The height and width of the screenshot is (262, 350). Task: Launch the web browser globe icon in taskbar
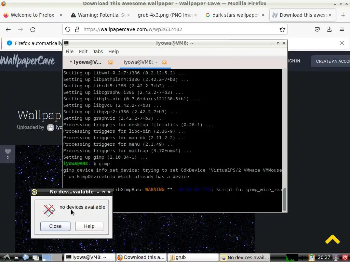(x=25, y=258)
